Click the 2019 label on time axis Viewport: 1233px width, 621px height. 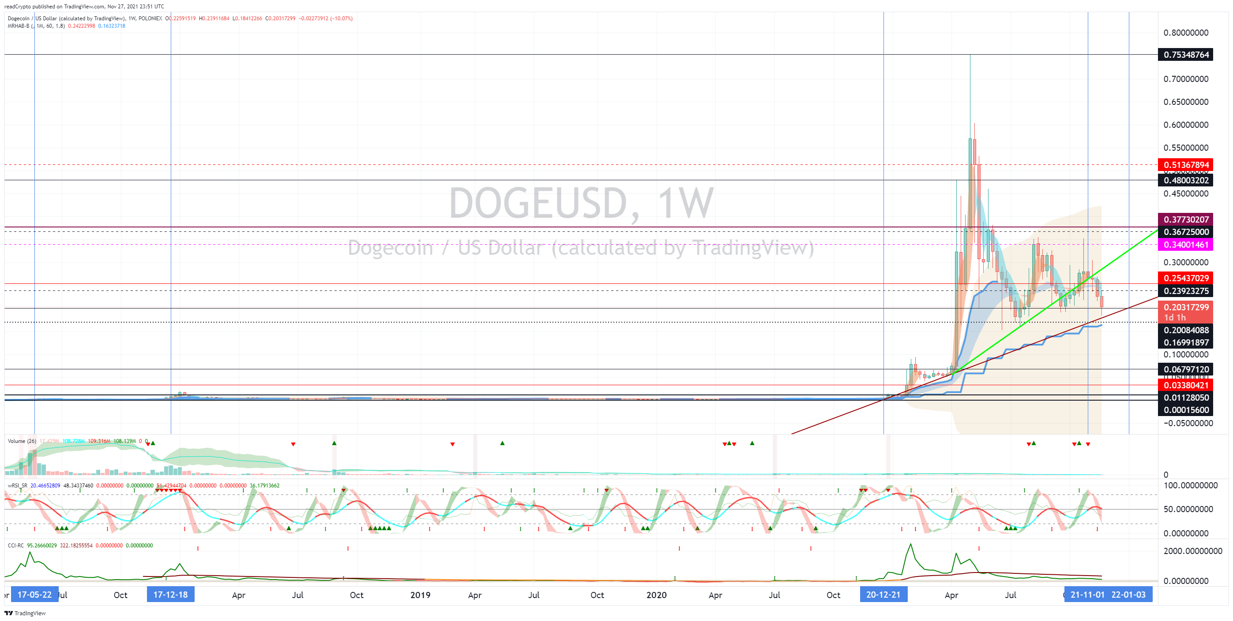point(420,595)
